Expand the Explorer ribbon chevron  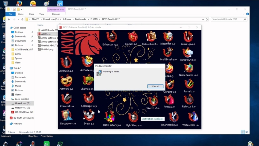click(x=243, y=14)
